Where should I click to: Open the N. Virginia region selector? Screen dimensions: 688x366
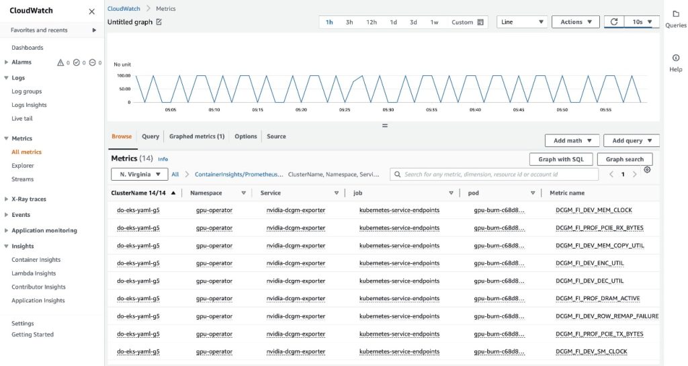coord(140,175)
